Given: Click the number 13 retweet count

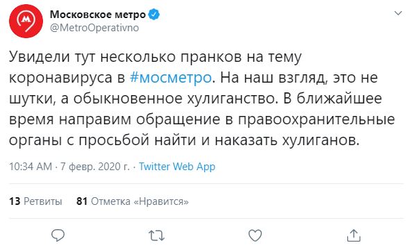Looking at the screenshot, I should click(15, 201).
